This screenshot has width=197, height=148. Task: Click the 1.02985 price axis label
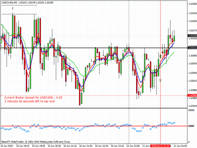(193, 90)
